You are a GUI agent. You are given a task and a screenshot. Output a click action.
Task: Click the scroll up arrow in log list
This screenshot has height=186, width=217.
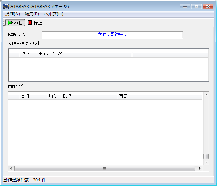pos(206,95)
